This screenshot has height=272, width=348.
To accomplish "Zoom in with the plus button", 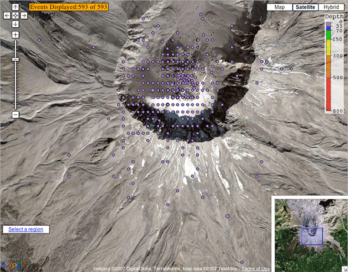I will click(15, 35).
